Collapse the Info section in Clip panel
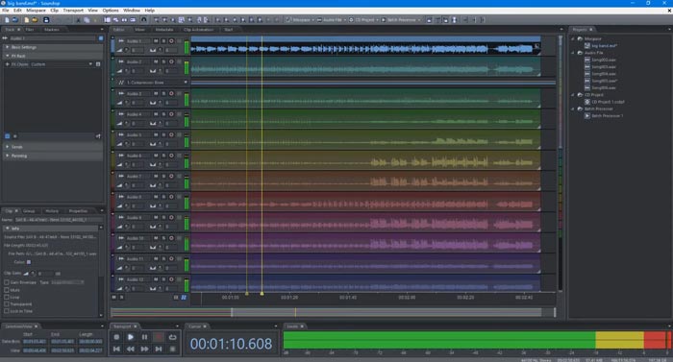 point(8,229)
